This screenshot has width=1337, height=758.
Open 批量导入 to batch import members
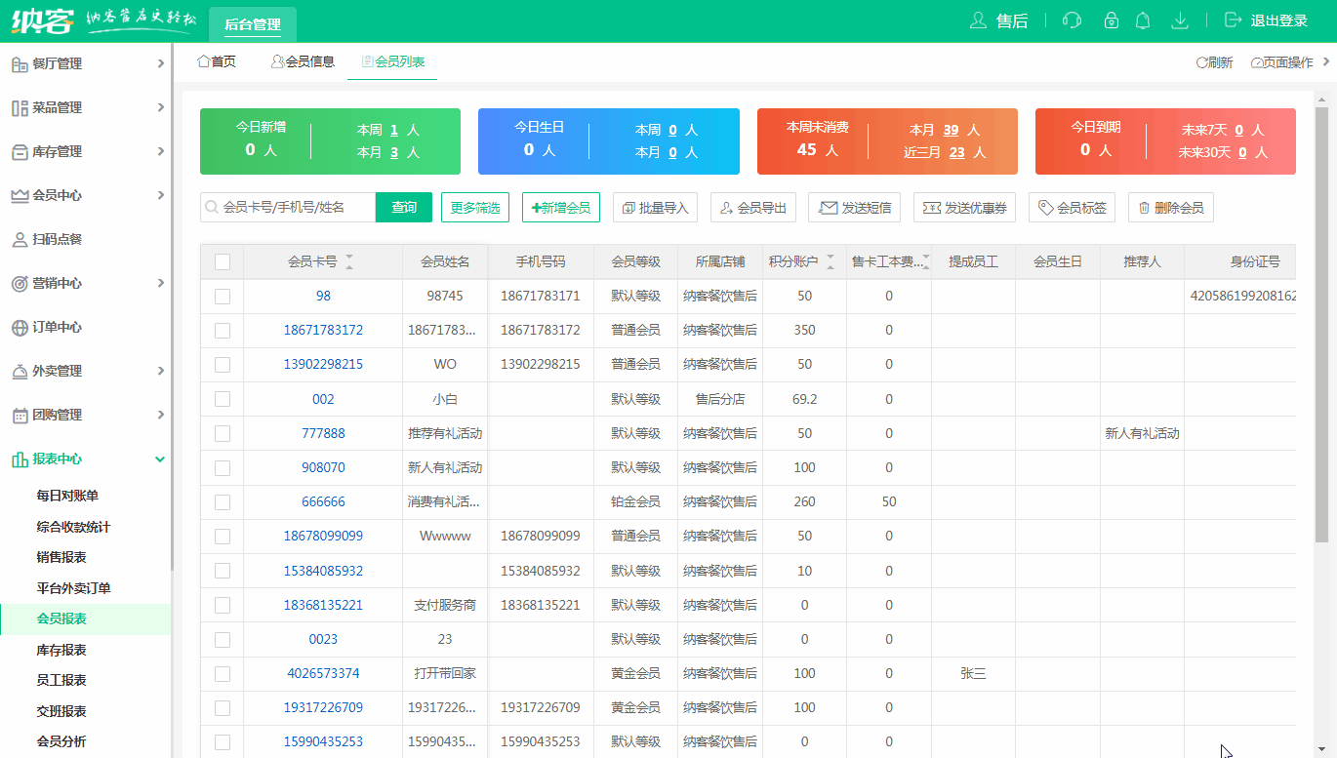pos(654,207)
